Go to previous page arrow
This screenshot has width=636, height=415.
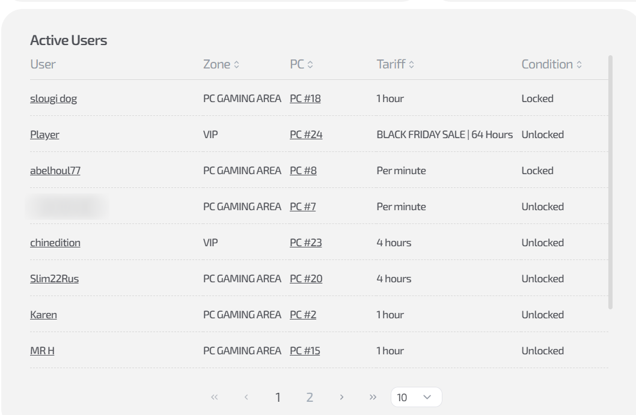point(246,397)
